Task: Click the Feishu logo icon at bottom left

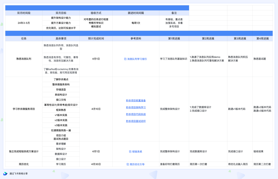Action: [5, 174]
